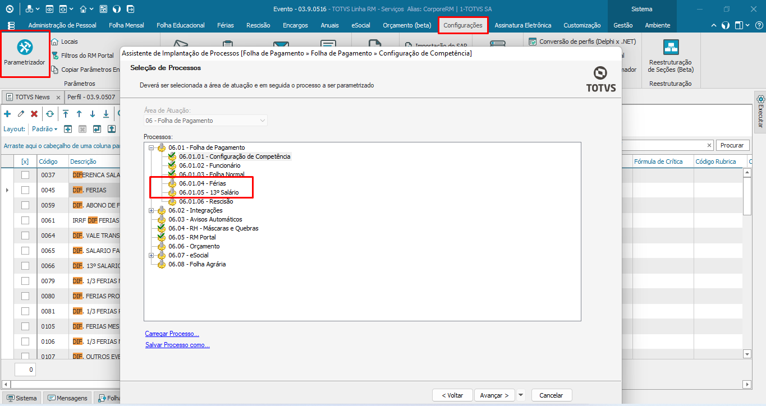Check the box for row 0066
The image size is (766, 406).
[25, 266]
